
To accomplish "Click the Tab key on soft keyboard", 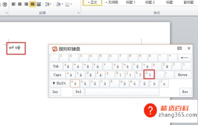I will click(56, 66).
